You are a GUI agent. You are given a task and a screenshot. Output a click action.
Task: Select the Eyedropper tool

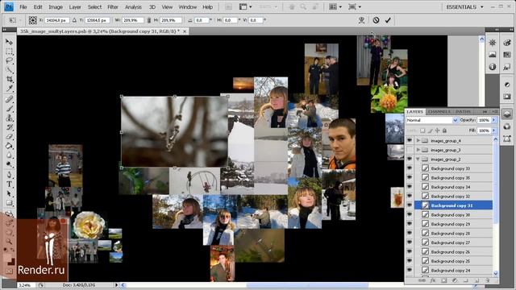coord(9,88)
